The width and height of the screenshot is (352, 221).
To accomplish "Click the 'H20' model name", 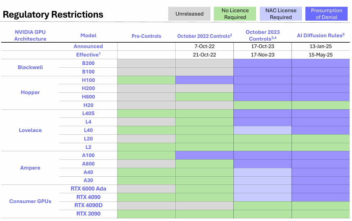I will (x=89, y=105).
